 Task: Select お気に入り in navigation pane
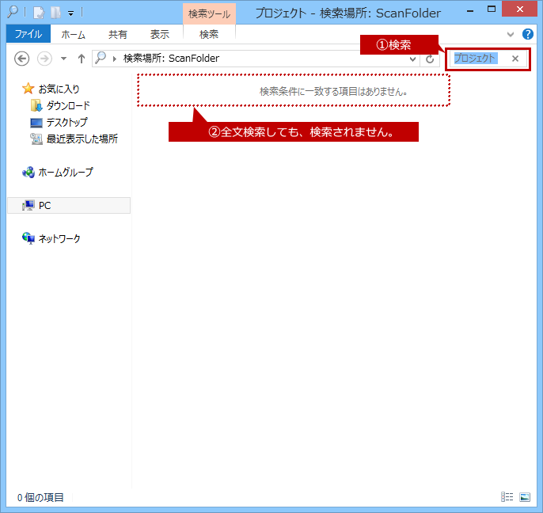tap(59, 89)
